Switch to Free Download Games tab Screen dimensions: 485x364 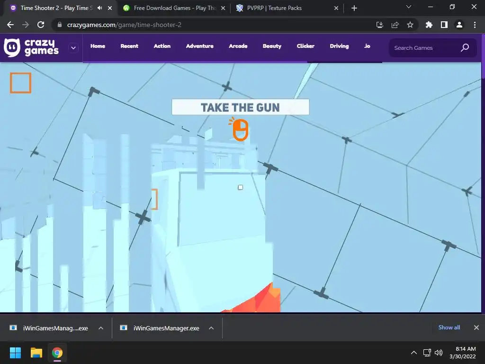pos(175,8)
